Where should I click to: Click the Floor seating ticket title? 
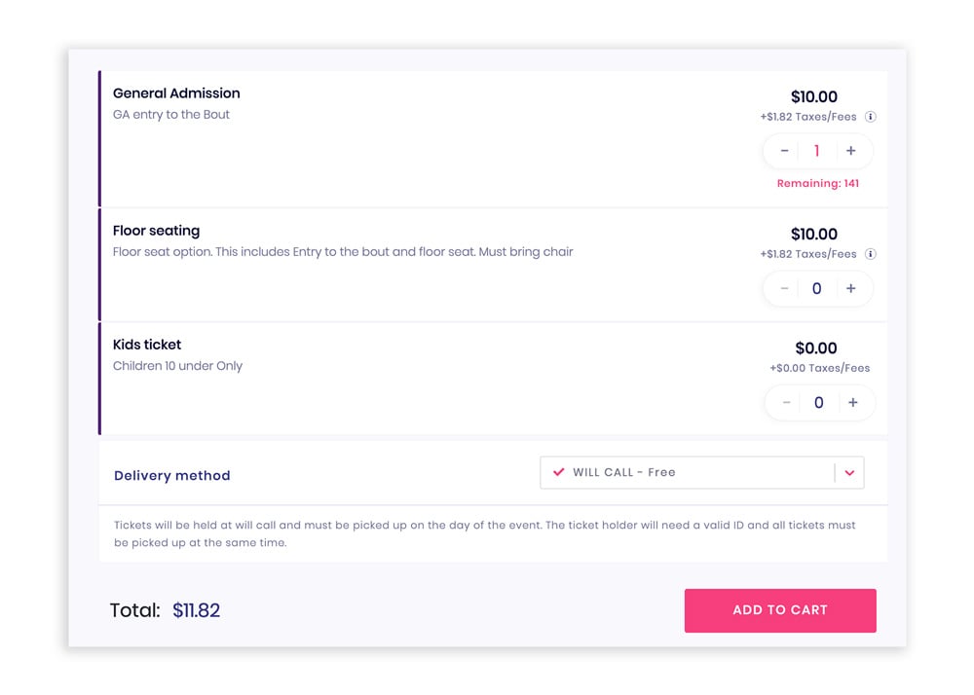click(x=157, y=231)
